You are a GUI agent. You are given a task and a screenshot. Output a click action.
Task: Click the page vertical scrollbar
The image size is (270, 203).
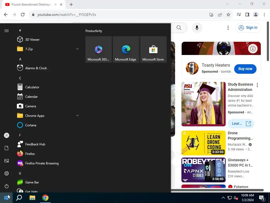pos(268,41)
